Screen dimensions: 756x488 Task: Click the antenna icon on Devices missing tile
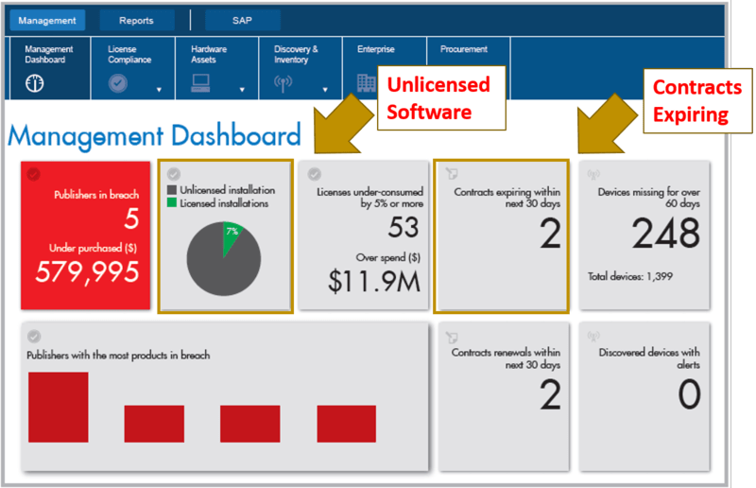coord(593,174)
